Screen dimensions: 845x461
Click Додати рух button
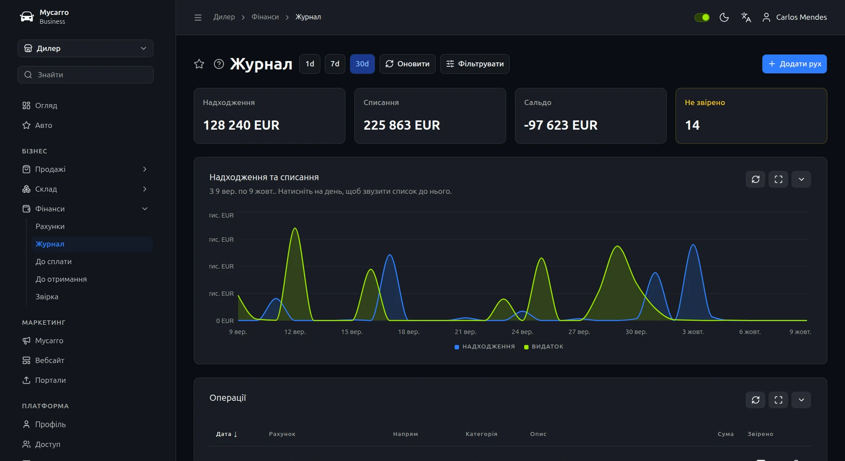point(794,64)
